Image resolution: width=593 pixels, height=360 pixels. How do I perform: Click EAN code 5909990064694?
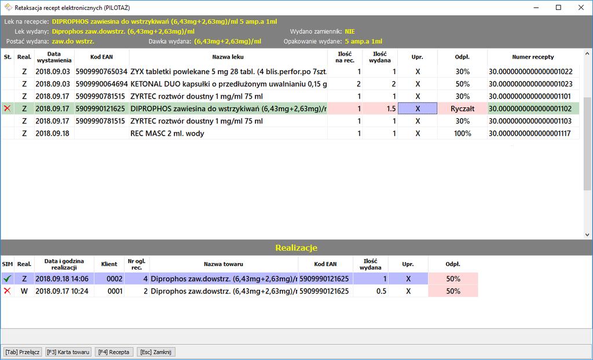[101, 84]
